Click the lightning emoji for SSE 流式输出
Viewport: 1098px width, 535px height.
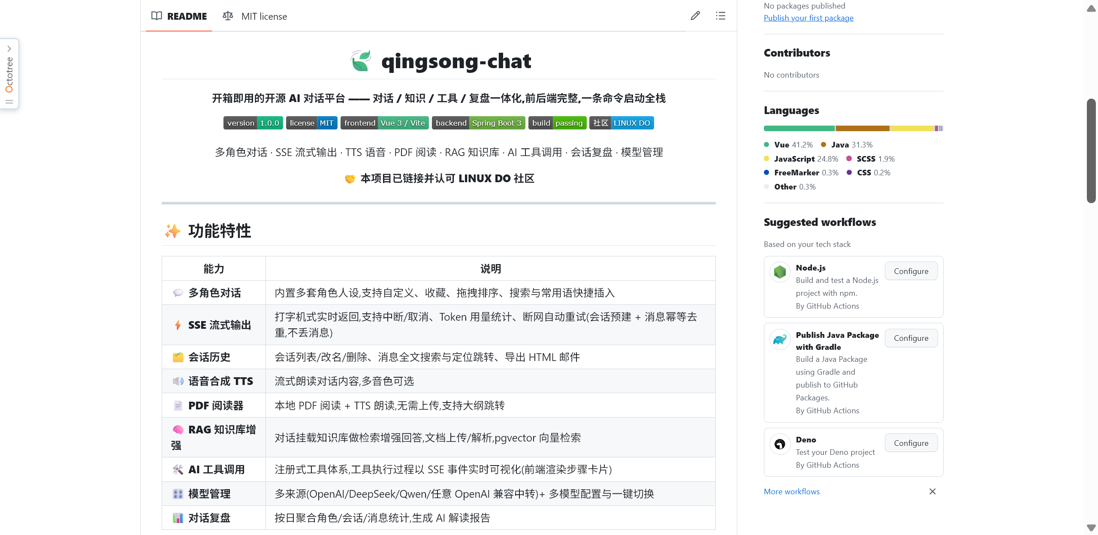[x=178, y=325]
